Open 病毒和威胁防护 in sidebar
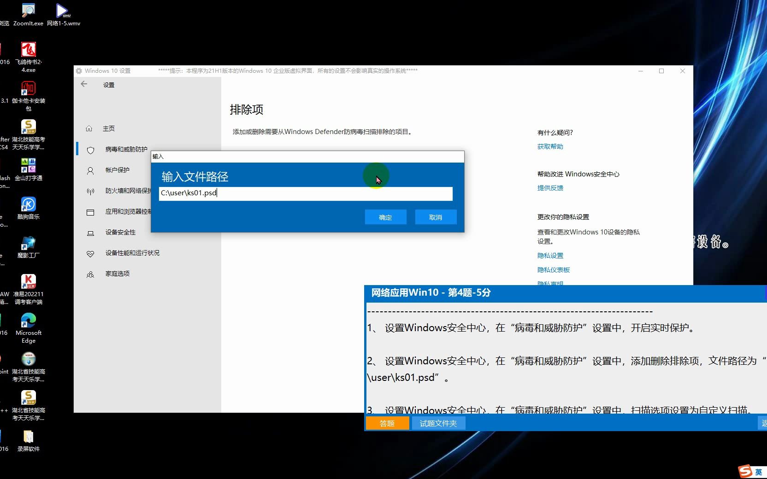This screenshot has height=479, width=767. pos(126,149)
